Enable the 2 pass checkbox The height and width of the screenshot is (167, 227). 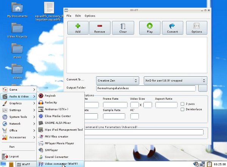click(182, 104)
